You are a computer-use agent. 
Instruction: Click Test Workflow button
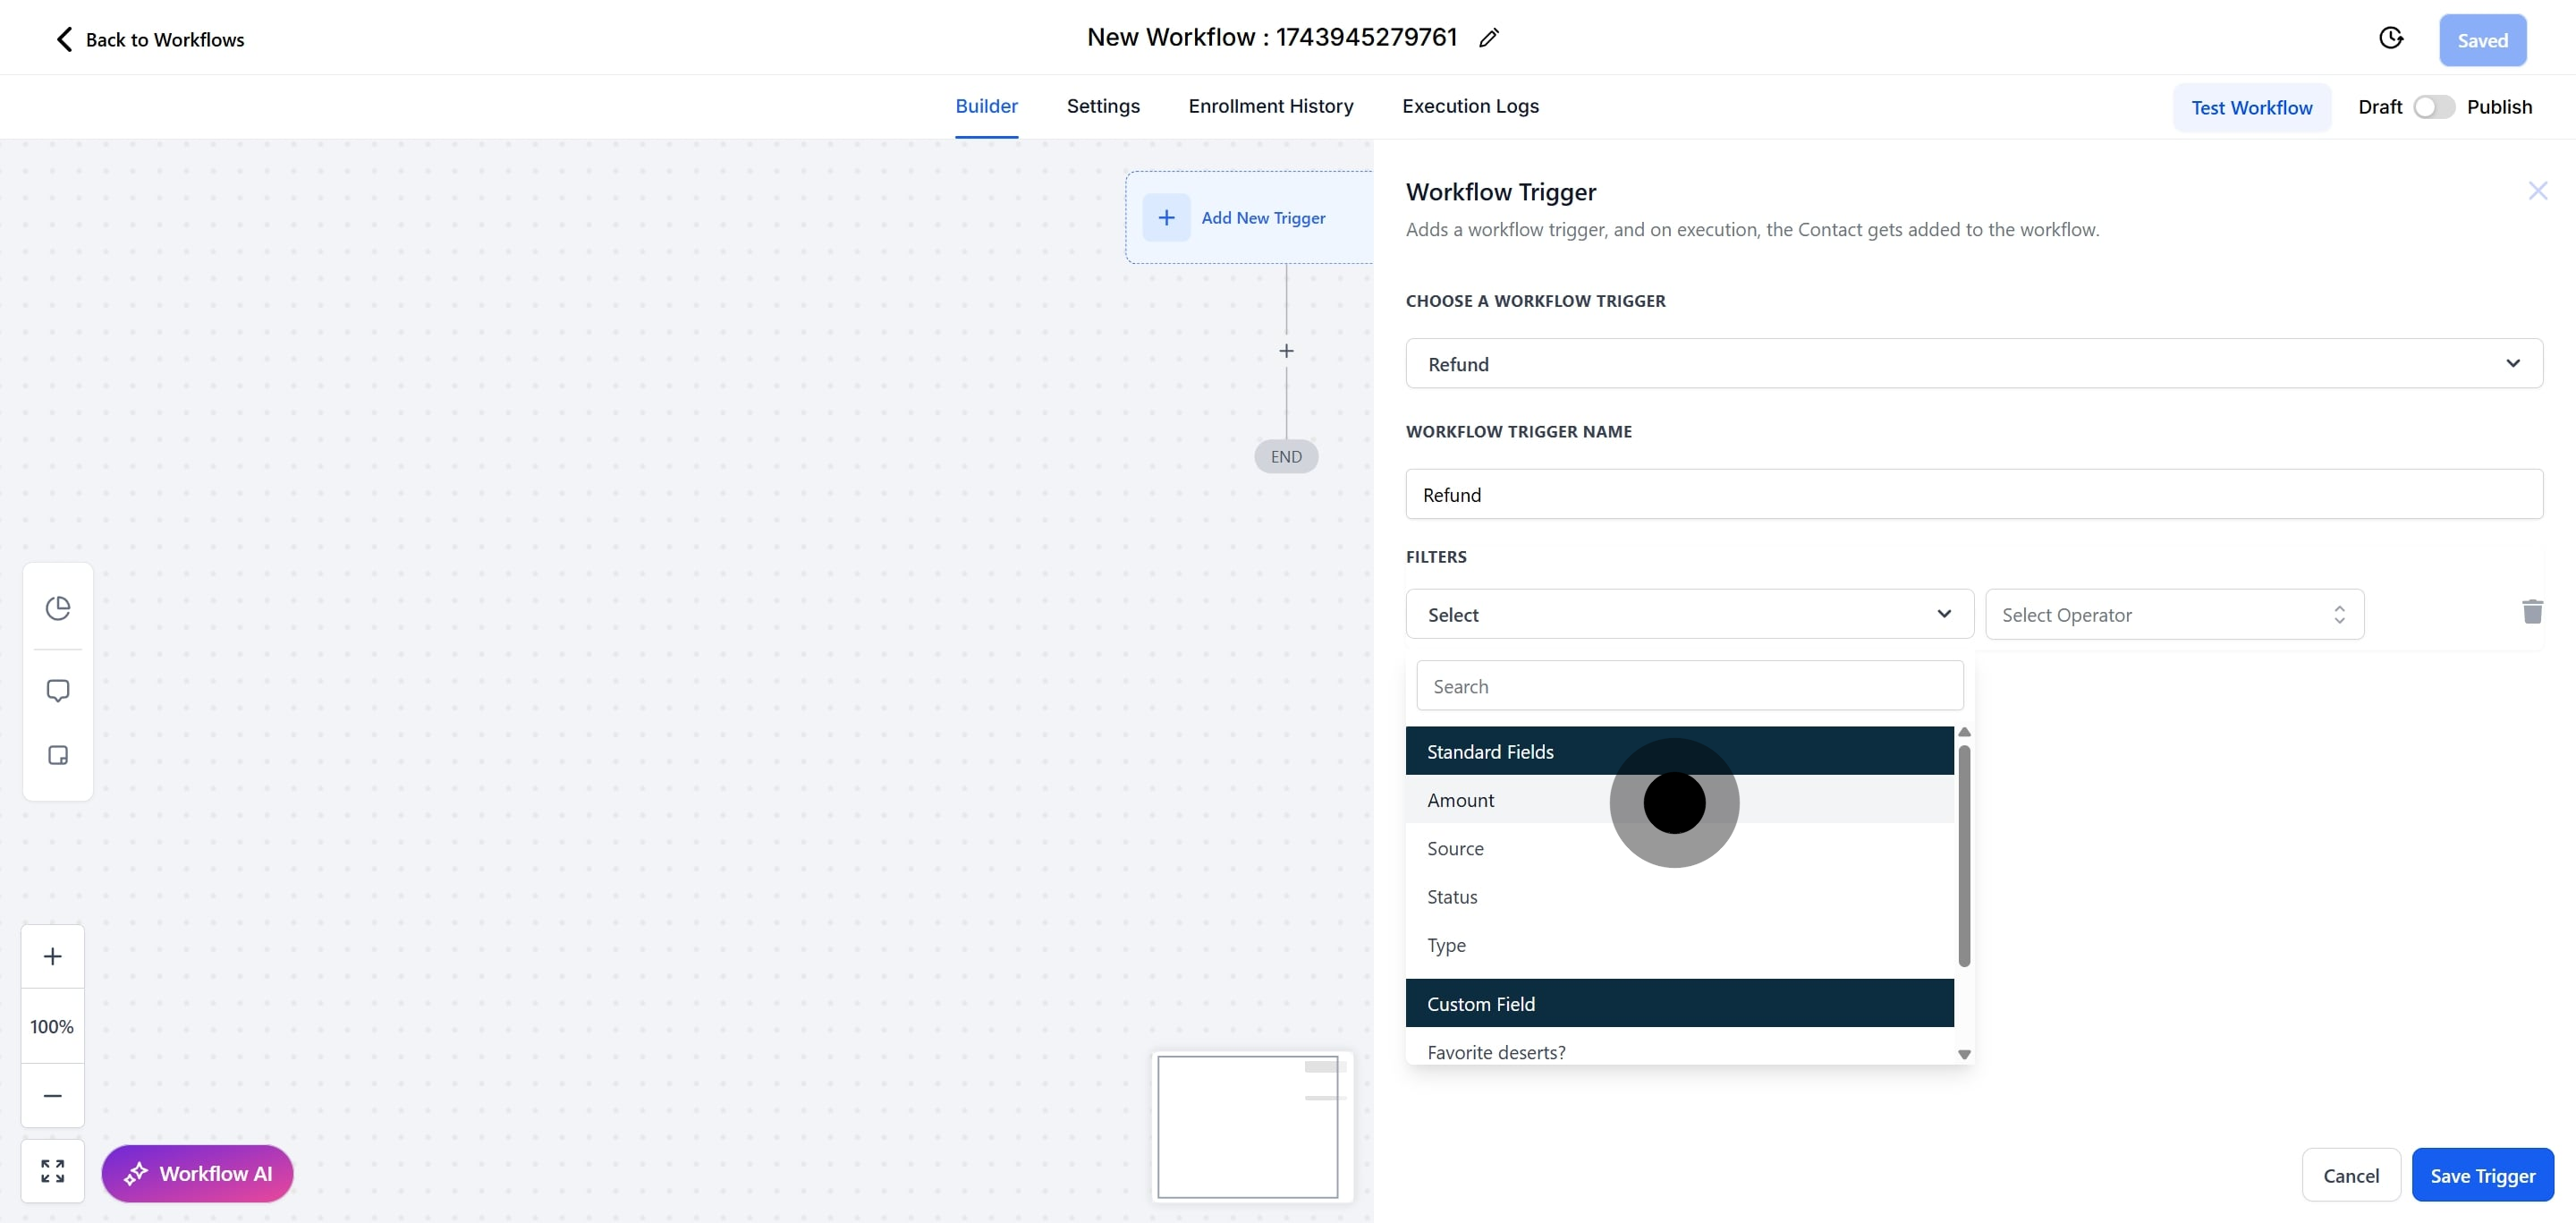tap(2251, 107)
